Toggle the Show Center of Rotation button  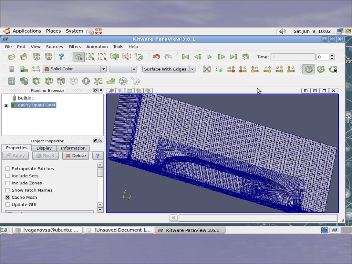(x=308, y=69)
